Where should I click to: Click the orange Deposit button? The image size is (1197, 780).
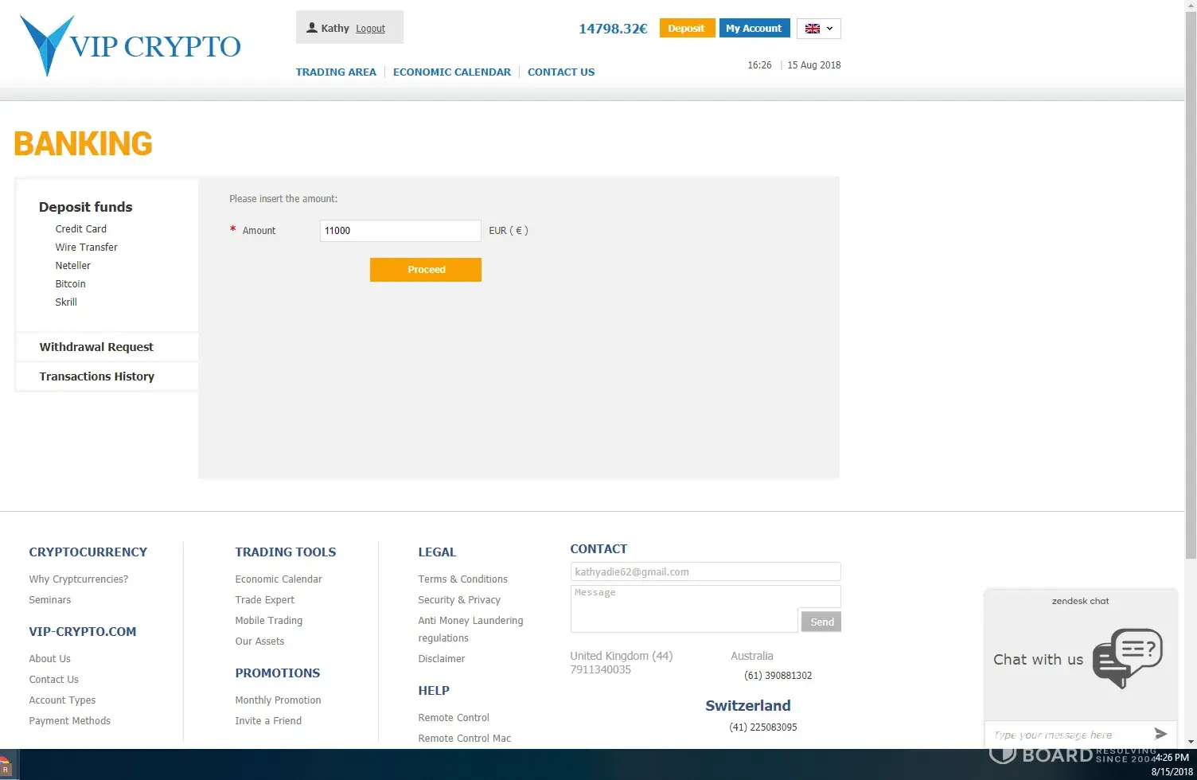[x=686, y=28]
